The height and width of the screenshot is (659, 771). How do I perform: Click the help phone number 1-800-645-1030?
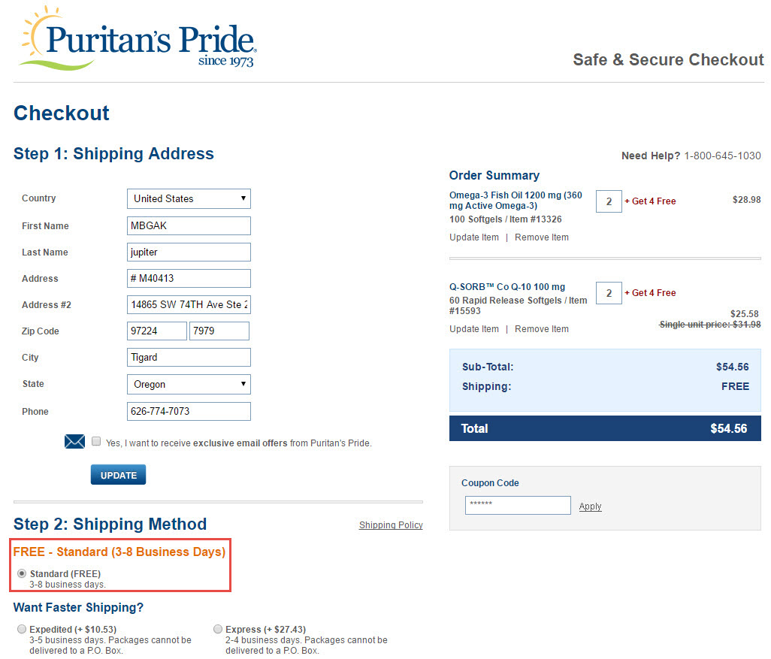(722, 156)
